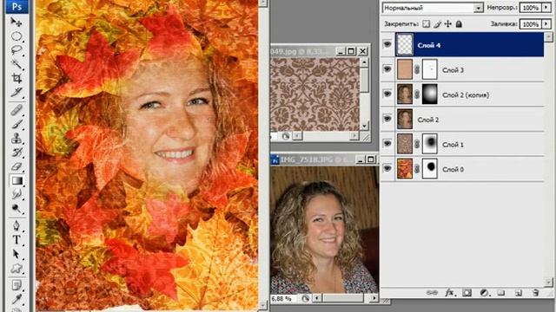Image resolution: width=556 pixels, height=312 pixels.
Task: Select the Lasso tool
Action: (x=17, y=50)
